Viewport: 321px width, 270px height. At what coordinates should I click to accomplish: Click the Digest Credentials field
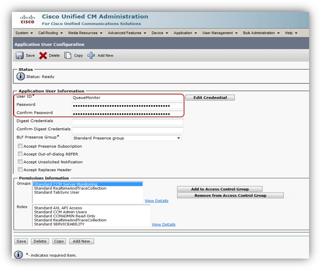tap(127, 122)
